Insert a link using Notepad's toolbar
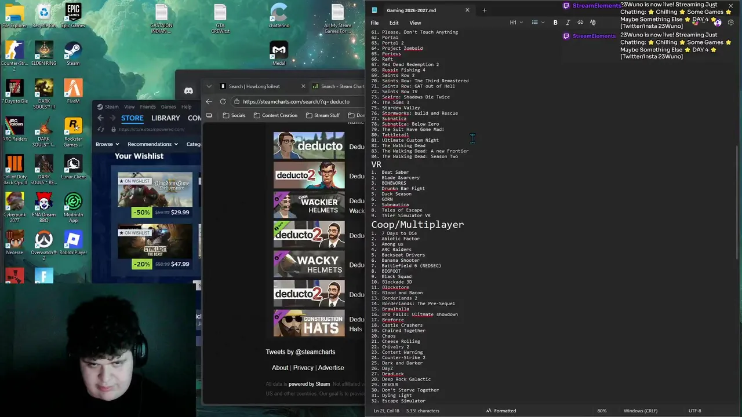The image size is (742, 417). click(x=580, y=23)
